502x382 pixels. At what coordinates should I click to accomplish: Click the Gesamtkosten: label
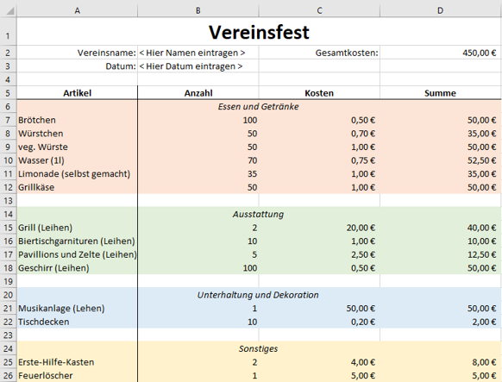pos(347,53)
